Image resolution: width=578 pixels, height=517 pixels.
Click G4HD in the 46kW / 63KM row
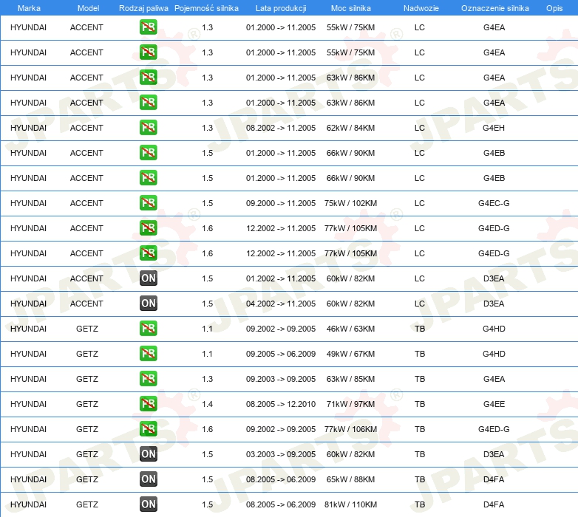coord(494,329)
